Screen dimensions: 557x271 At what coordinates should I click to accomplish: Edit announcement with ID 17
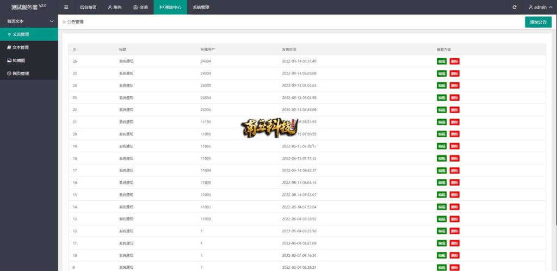442,170
